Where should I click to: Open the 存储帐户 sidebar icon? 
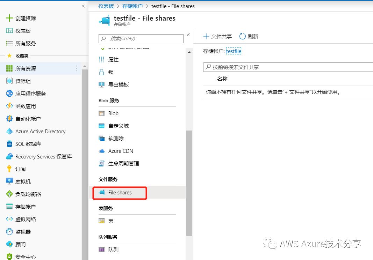click(9, 207)
